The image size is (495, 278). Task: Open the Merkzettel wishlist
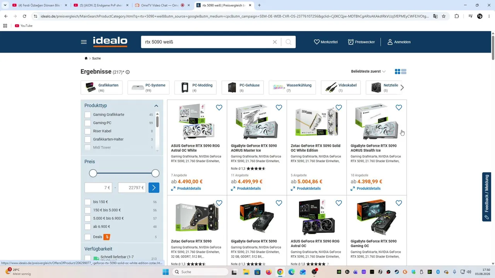[326, 42]
